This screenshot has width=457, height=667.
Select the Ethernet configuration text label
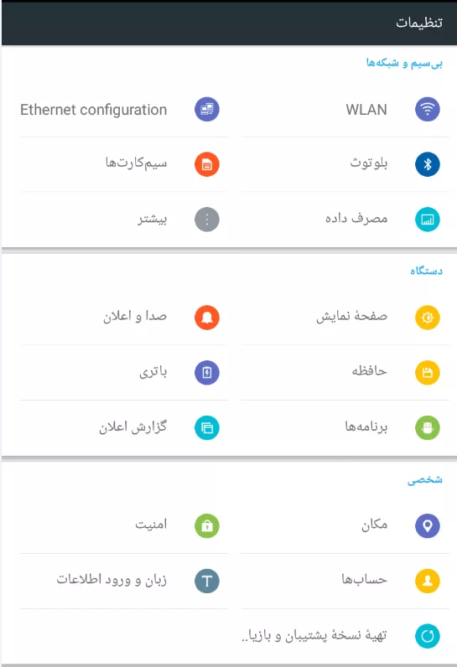tap(94, 110)
